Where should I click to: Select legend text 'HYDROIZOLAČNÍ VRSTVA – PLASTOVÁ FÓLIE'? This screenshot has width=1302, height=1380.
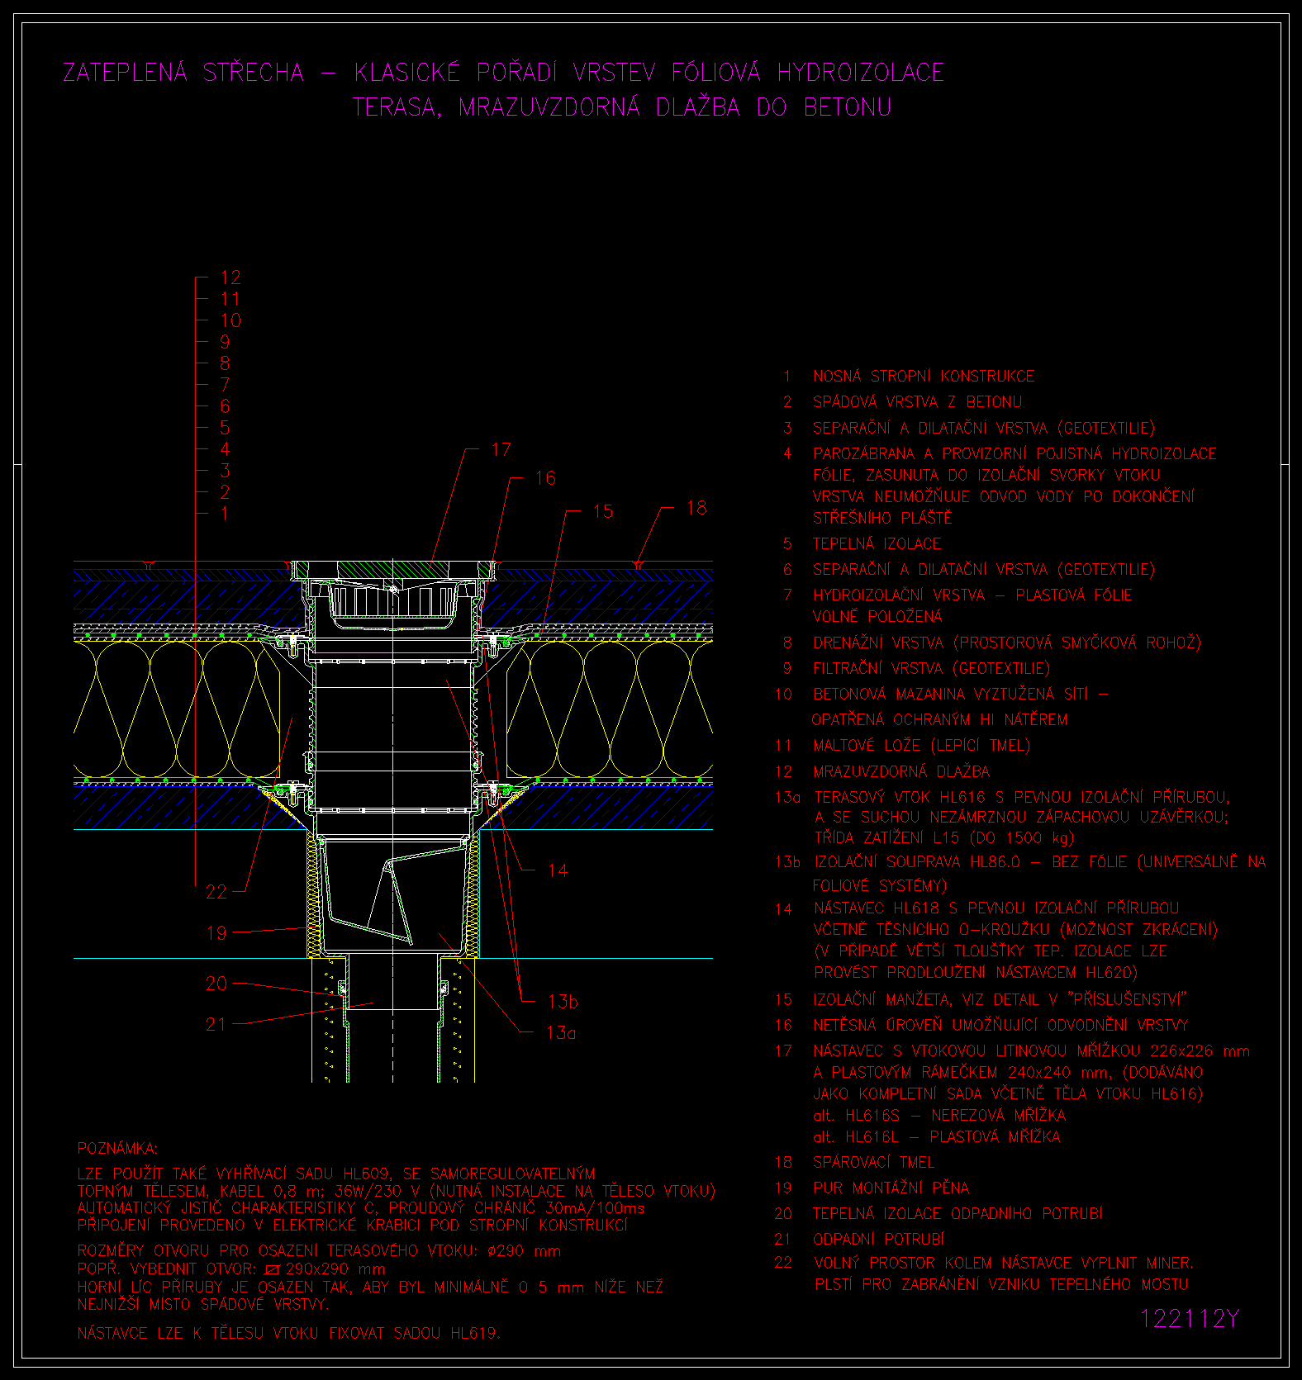972,595
